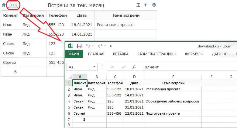Select row 4 header in Excel

pos(69,101)
